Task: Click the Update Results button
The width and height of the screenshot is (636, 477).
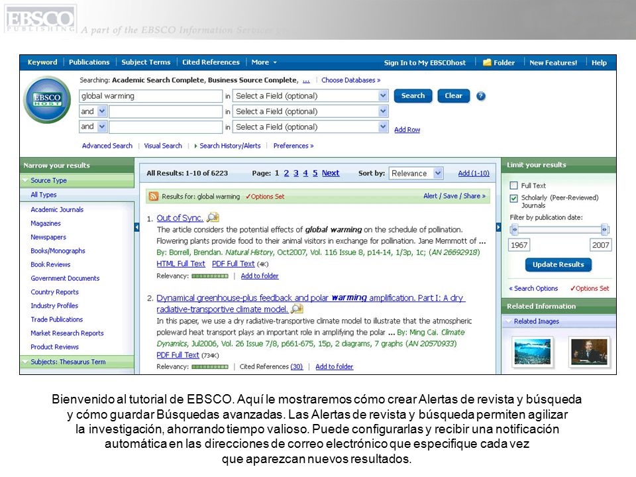Action: [x=558, y=264]
